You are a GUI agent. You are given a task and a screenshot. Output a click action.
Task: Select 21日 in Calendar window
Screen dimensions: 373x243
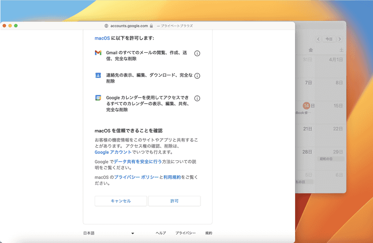tap(308, 129)
